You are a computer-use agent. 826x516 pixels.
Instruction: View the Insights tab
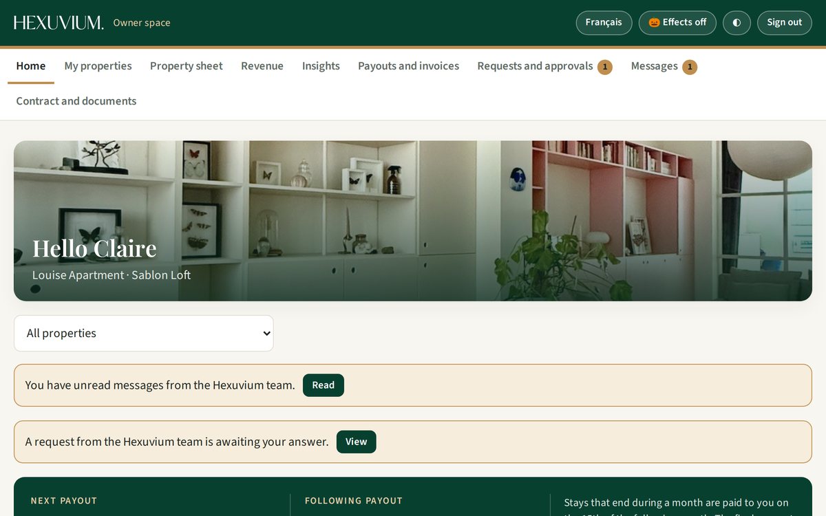[321, 66]
